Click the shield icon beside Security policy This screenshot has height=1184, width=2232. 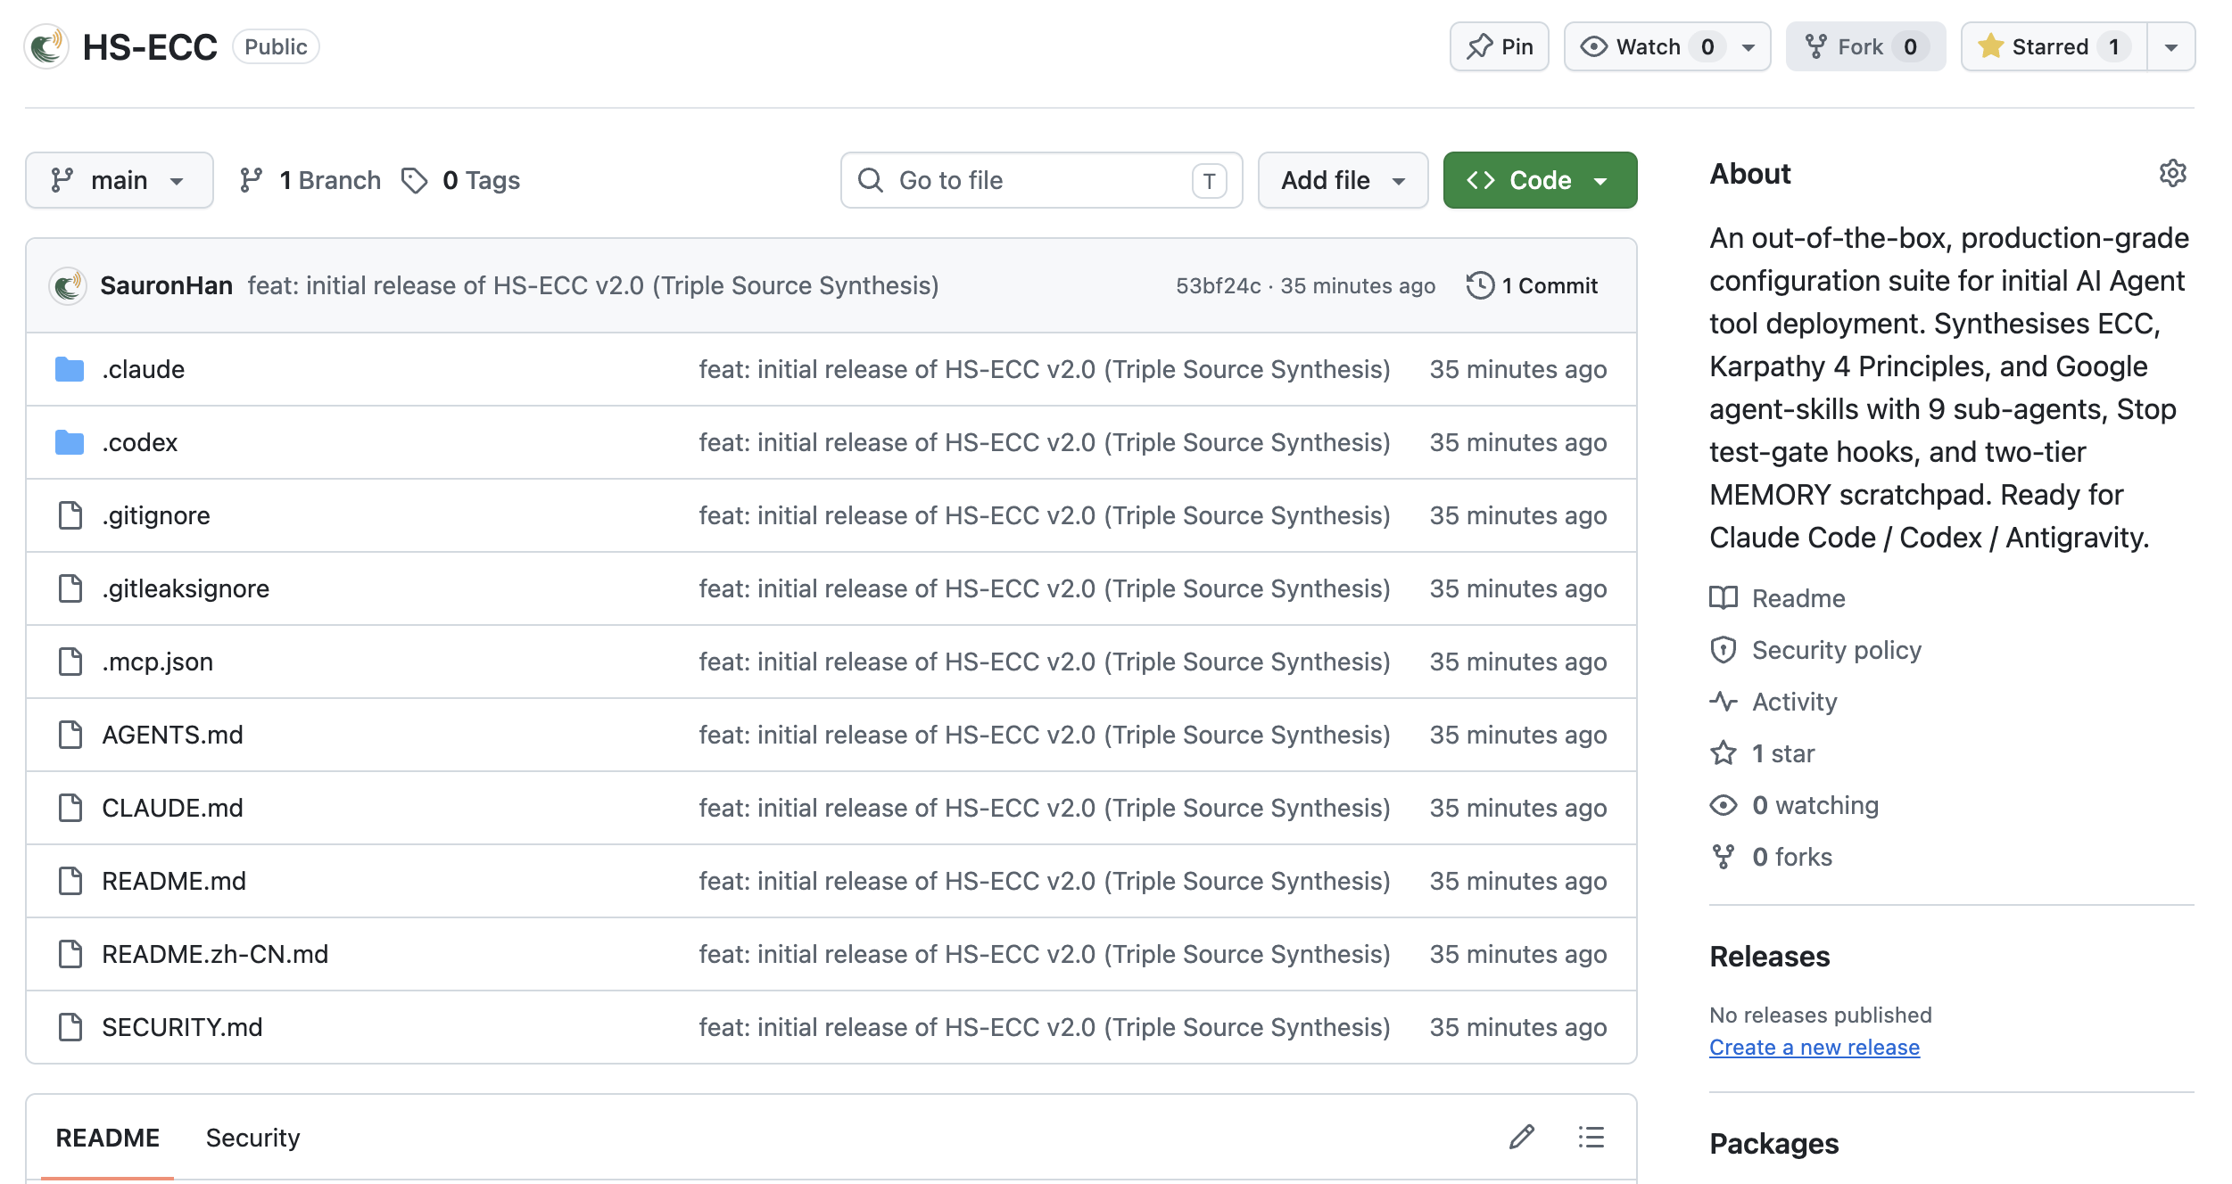[x=1724, y=650]
